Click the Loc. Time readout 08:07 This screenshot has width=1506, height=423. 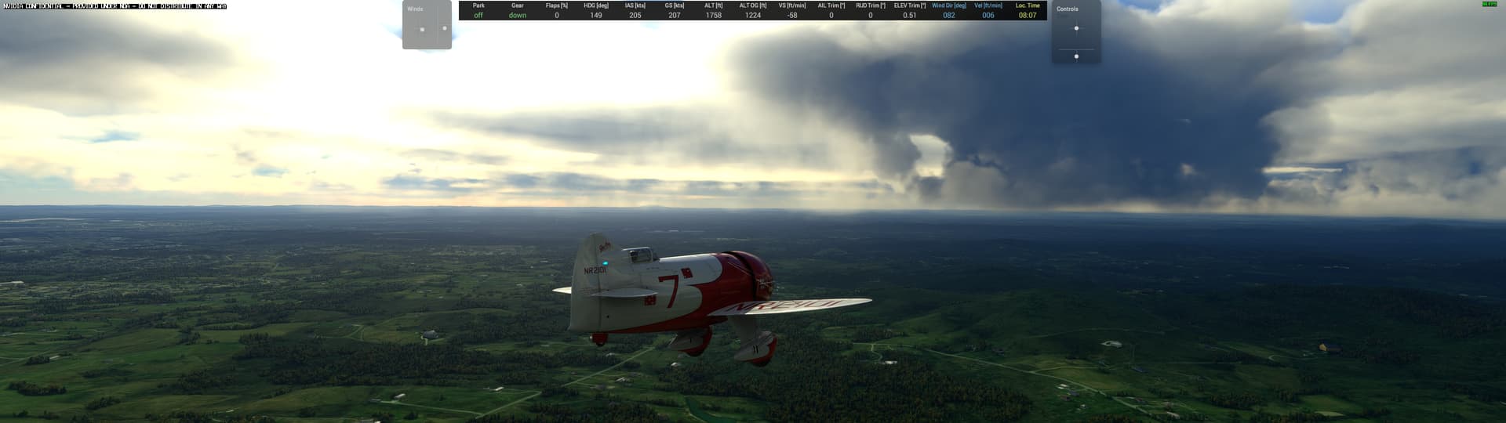click(x=1028, y=15)
